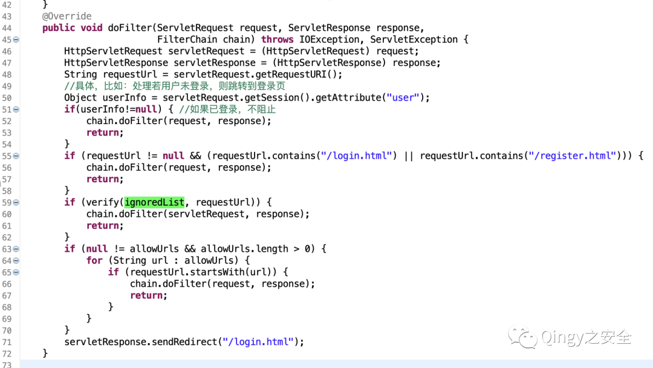Collapse the for loop at line 64
Viewport: 653px width, 368px height.
coord(16,261)
